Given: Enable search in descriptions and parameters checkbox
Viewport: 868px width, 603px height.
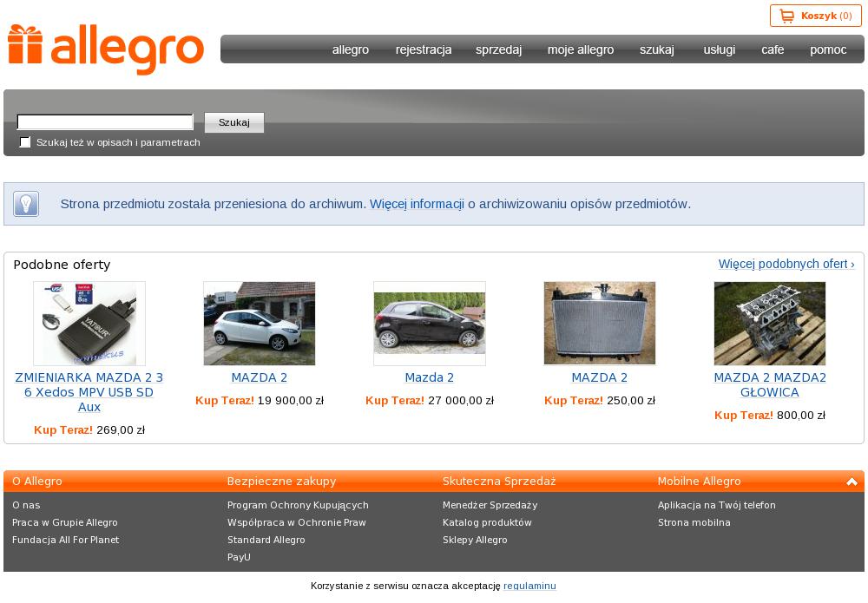Looking at the screenshot, I should 25,142.
